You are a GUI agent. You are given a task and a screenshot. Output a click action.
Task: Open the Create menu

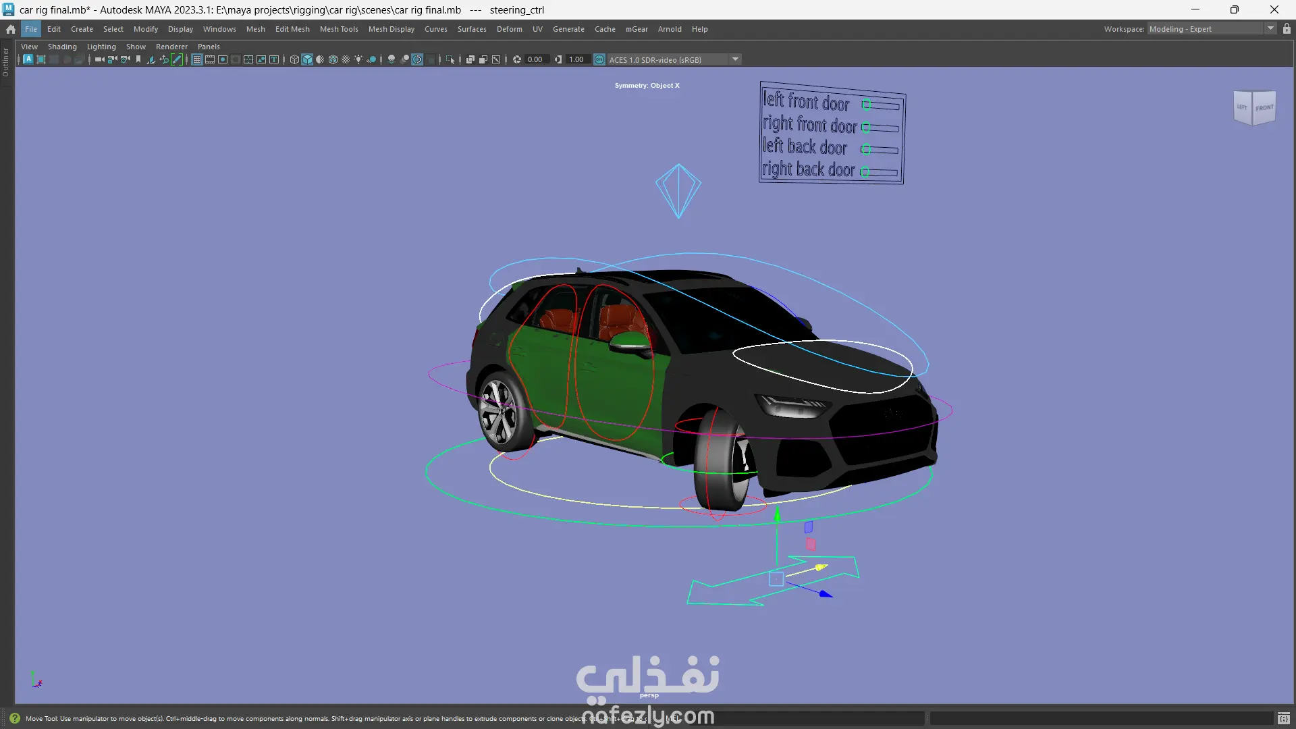(82, 29)
